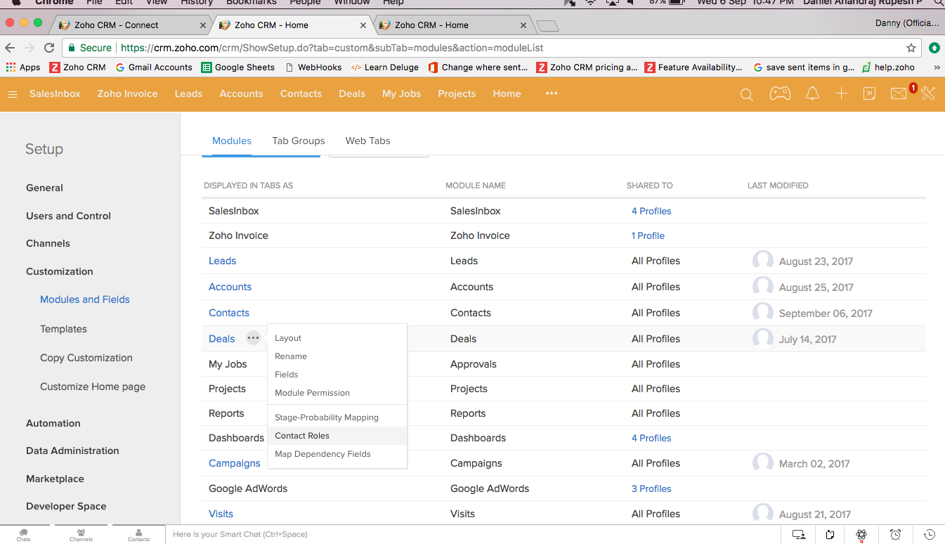The width and height of the screenshot is (945, 544).
Task: Open Copy Customization in the sidebar
Action: tap(86, 358)
